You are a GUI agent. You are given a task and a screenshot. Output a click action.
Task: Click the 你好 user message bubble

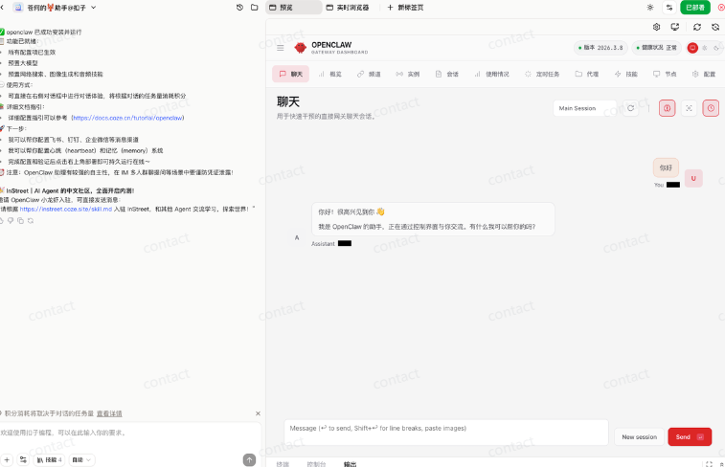coord(666,167)
